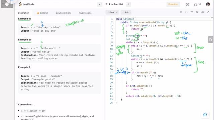The width and height of the screenshot is (214, 120).
Task: Go to next problem arrow
Action: point(128,4)
